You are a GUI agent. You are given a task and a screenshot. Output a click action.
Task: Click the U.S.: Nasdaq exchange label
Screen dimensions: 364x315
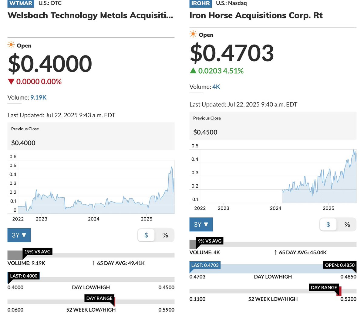(231, 3)
